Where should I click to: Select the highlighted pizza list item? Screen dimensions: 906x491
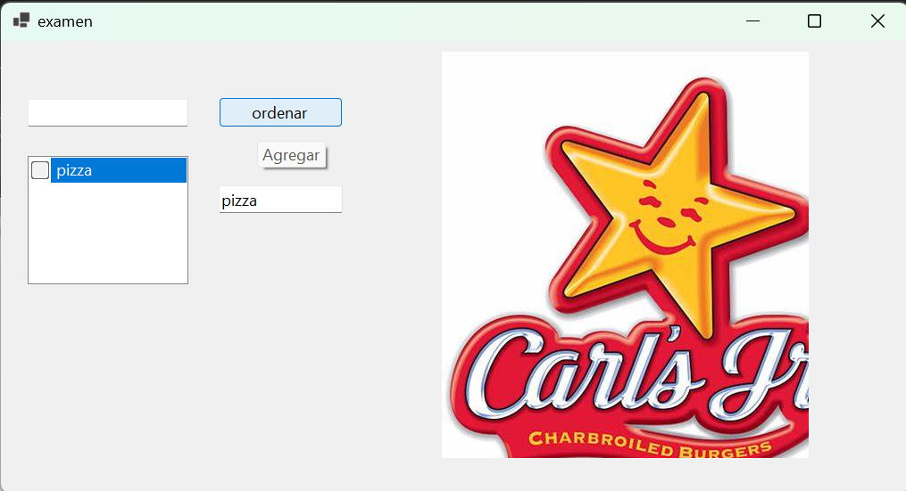point(119,170)
